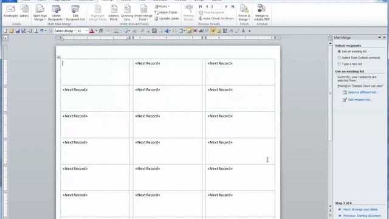Click Next: Arrange your labels link
This screenshot has width=389, height=219.
pyautogui.click(x=360, y=209)
